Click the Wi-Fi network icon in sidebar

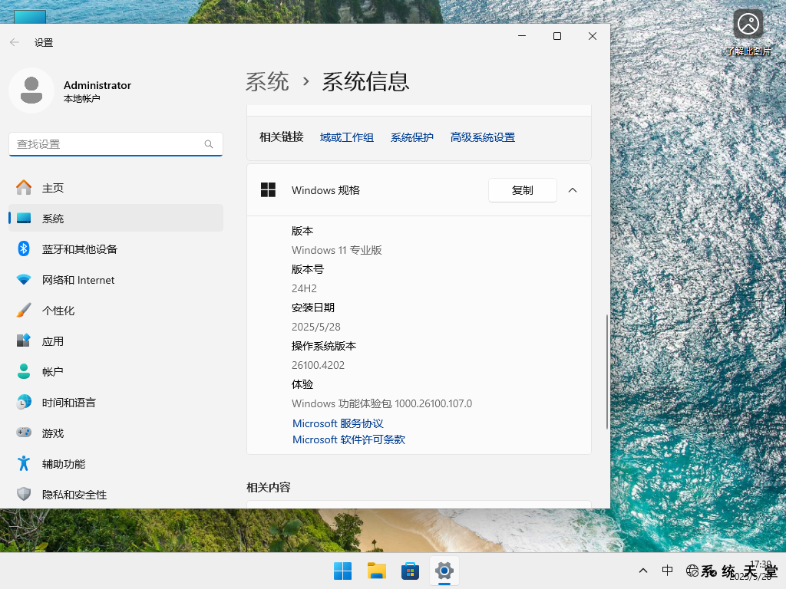pos(24,279)
